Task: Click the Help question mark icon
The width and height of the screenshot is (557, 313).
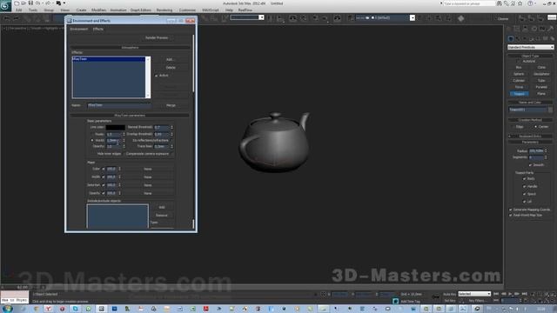Action: tap(530, 3)
